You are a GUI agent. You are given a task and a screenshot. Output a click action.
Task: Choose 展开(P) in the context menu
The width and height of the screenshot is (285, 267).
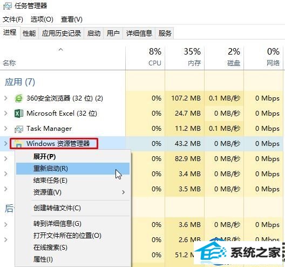[x=73, y=157]
